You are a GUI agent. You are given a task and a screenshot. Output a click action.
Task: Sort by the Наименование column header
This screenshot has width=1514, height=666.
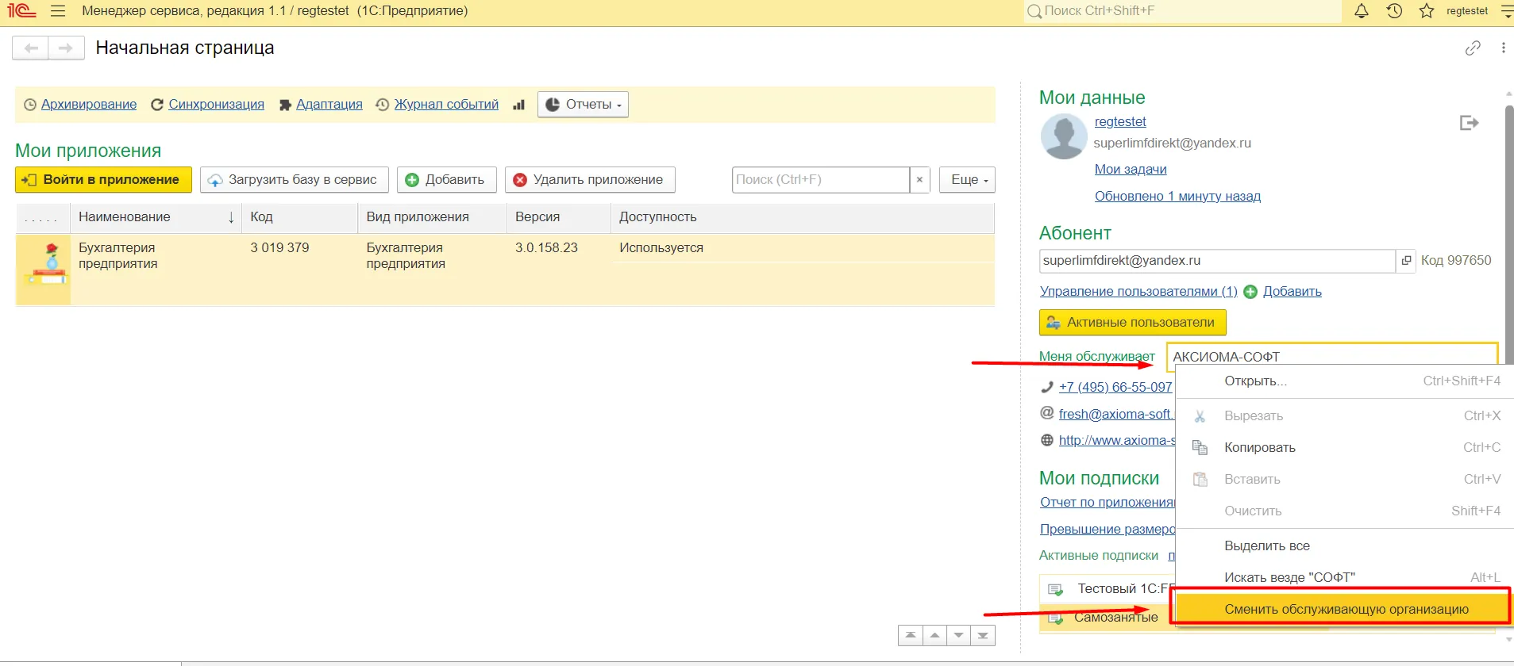125,217
